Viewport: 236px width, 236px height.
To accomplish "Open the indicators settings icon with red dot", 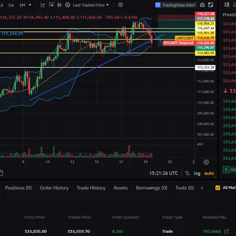I will click(x=51, y=5).
